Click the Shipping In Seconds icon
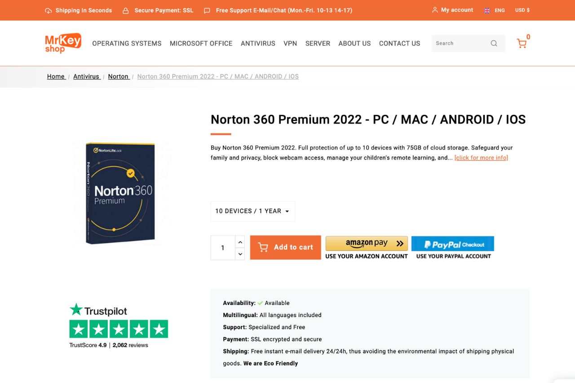The image size is (575, 383). (49, 10)
